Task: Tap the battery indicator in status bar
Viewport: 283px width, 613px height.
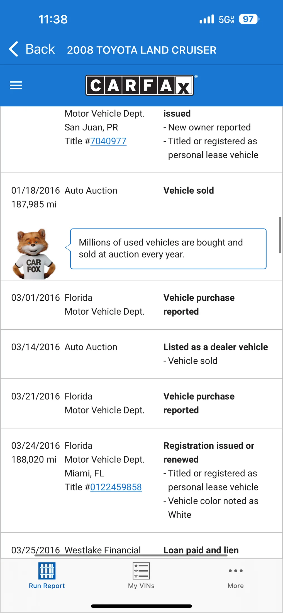Action: (x=249, y=19)
